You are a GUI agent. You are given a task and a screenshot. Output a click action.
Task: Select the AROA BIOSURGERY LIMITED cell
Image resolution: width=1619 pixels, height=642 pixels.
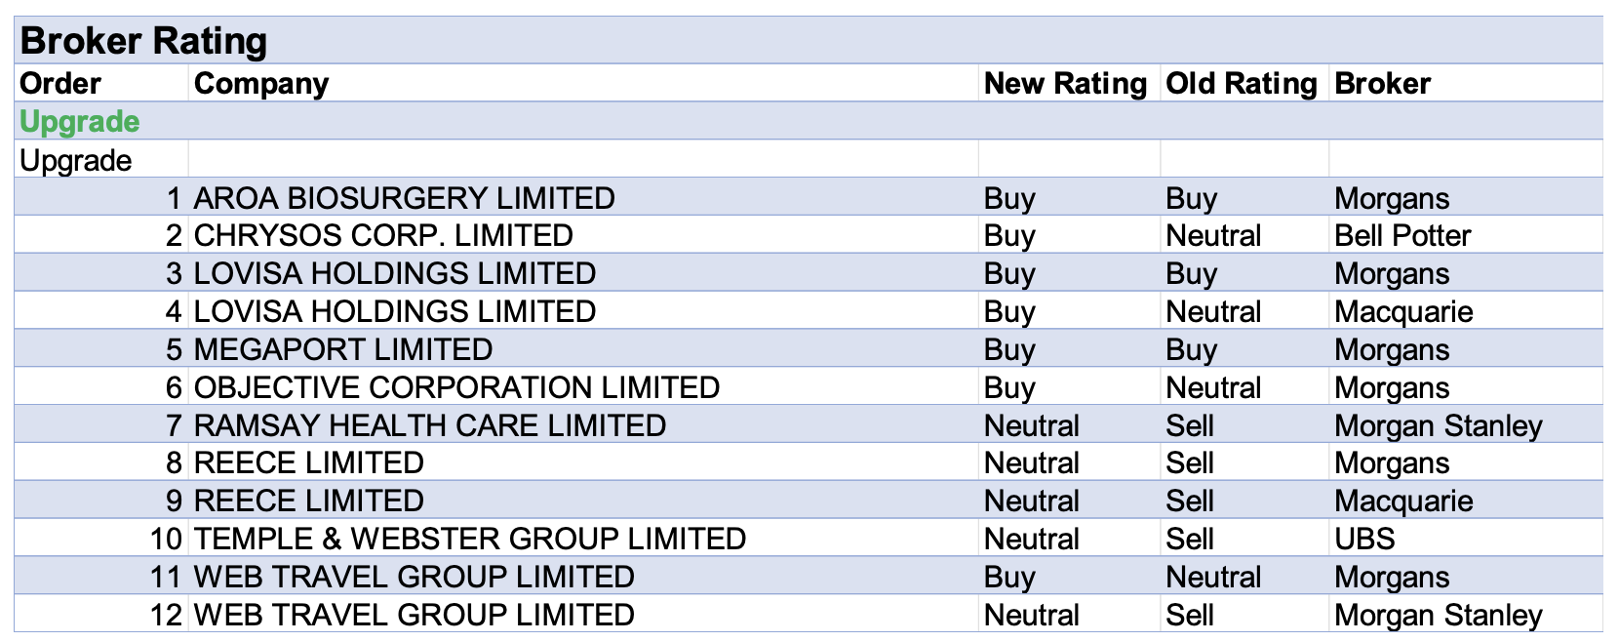[x=404, y=198]
